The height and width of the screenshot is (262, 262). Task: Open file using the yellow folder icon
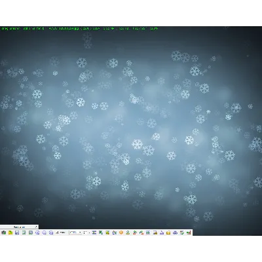(10, 233)
